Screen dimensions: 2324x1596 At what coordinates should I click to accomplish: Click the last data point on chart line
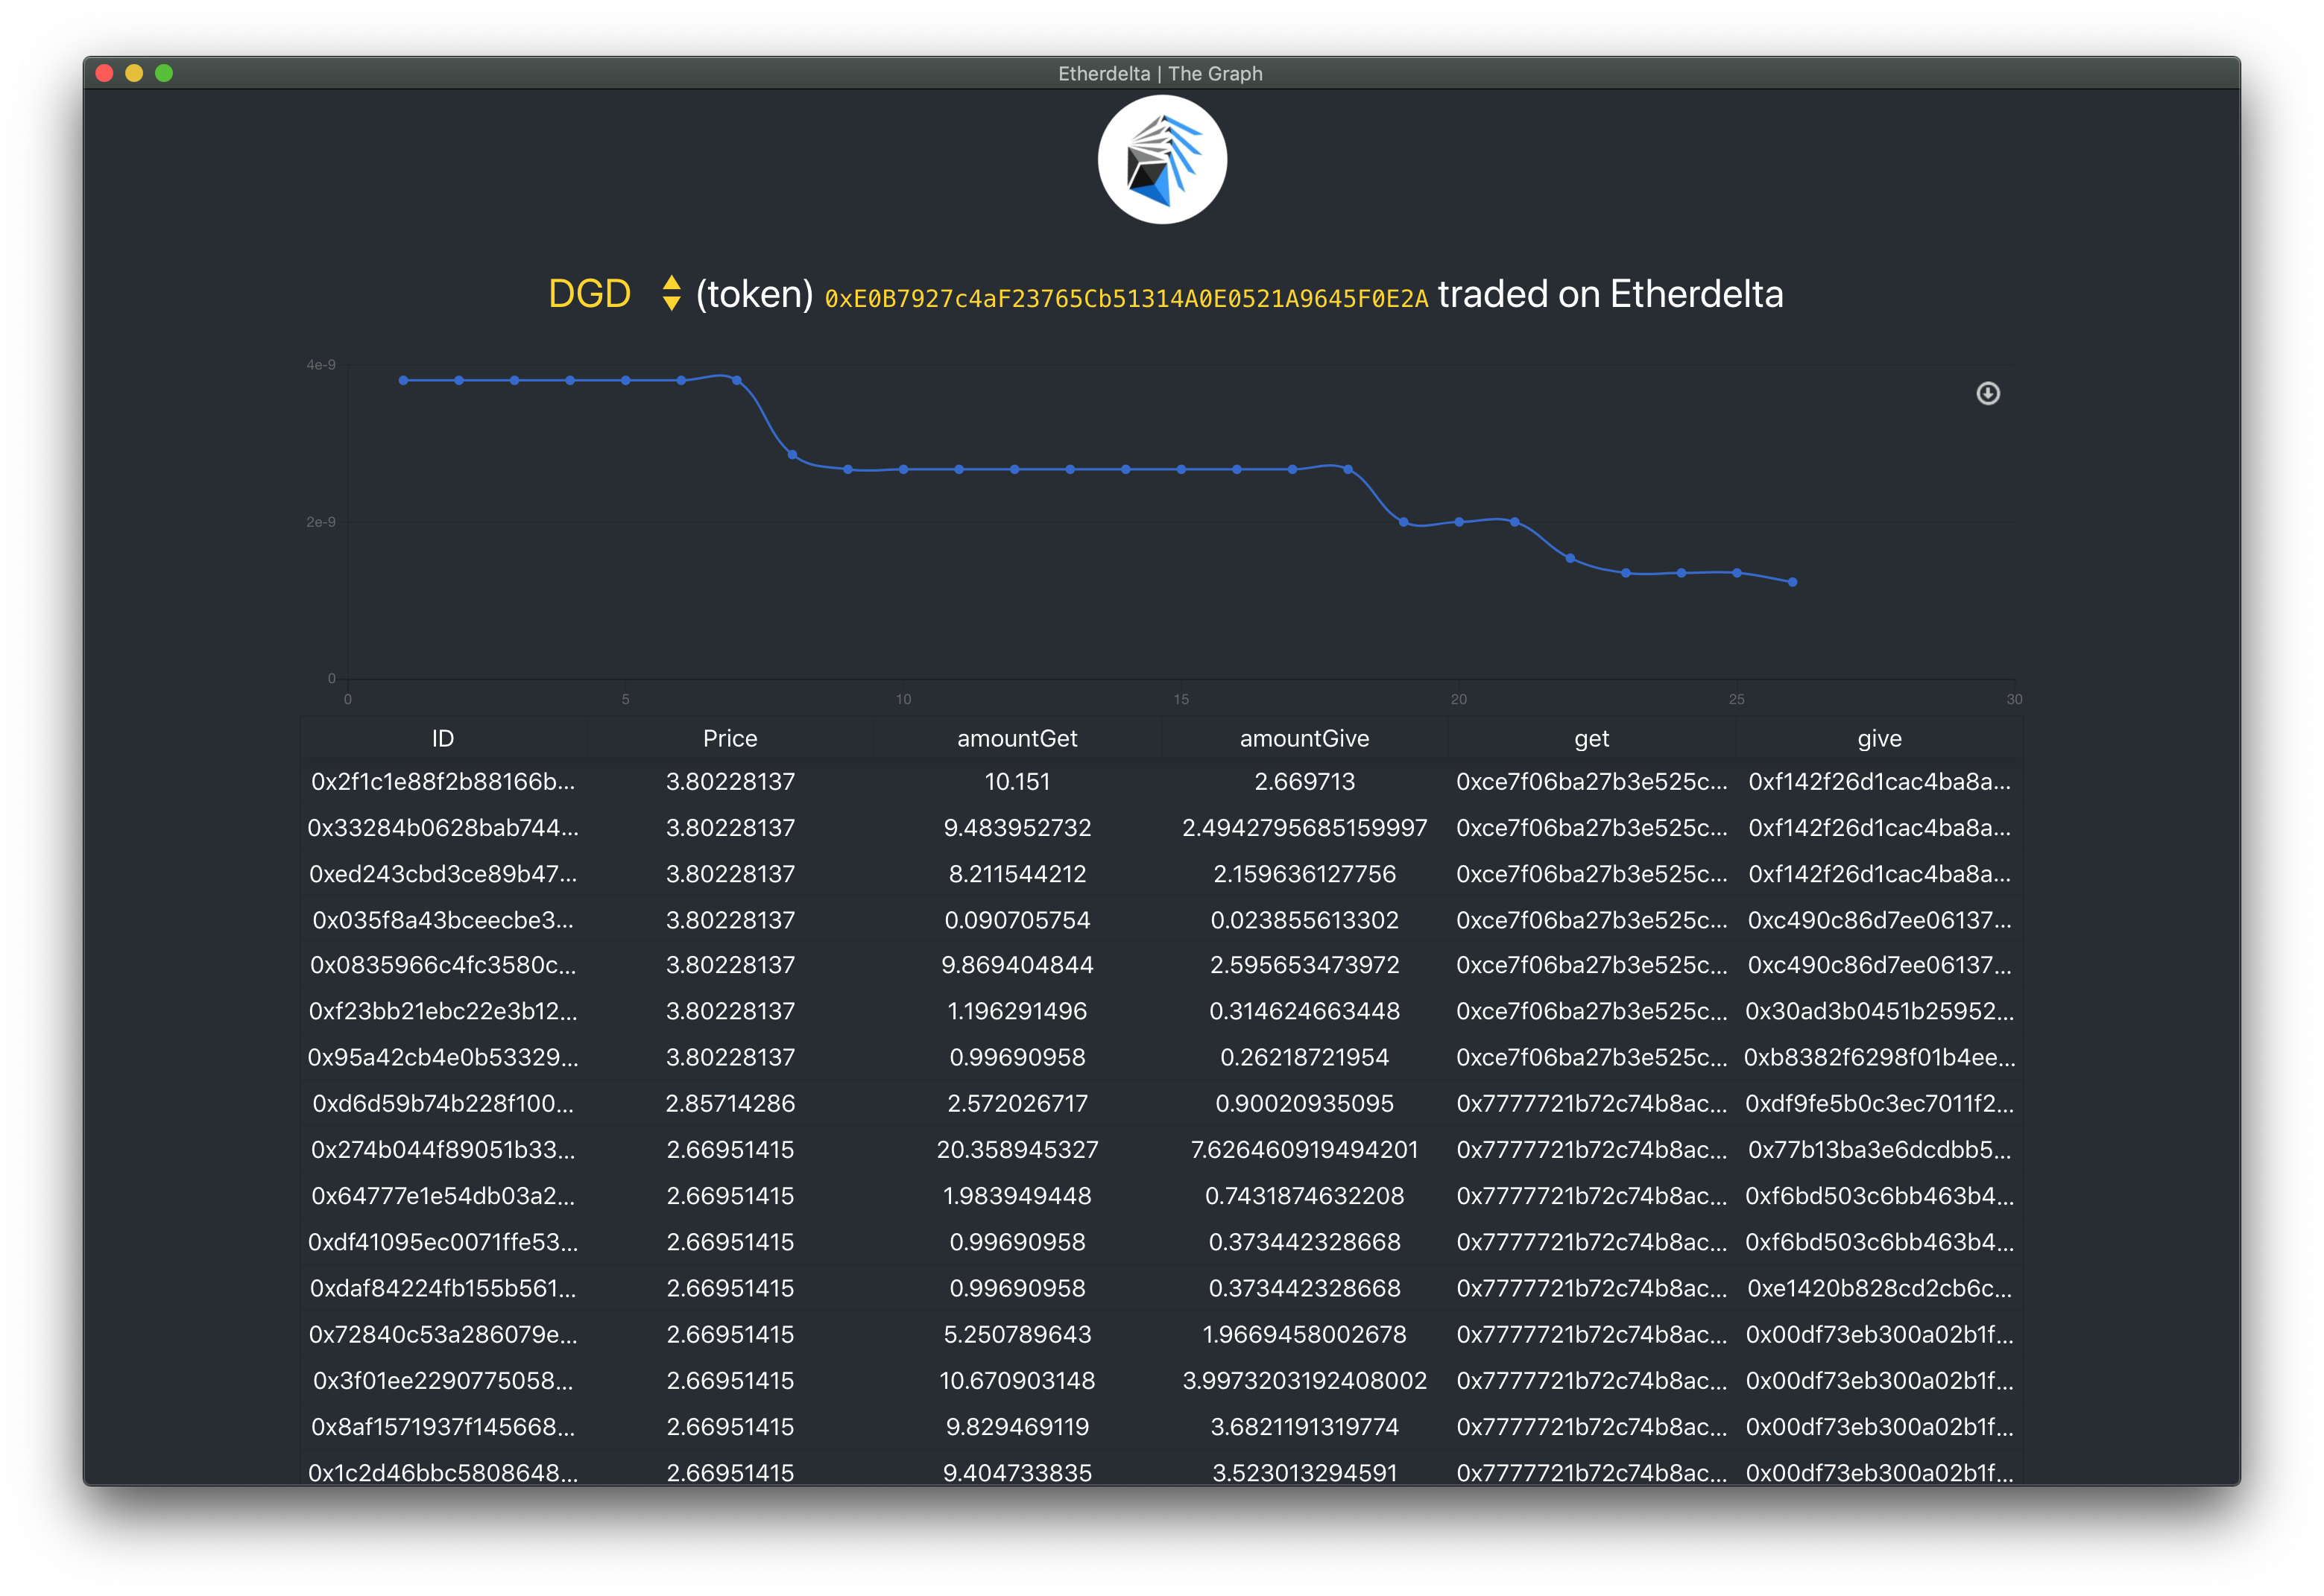click(1792, 582)
